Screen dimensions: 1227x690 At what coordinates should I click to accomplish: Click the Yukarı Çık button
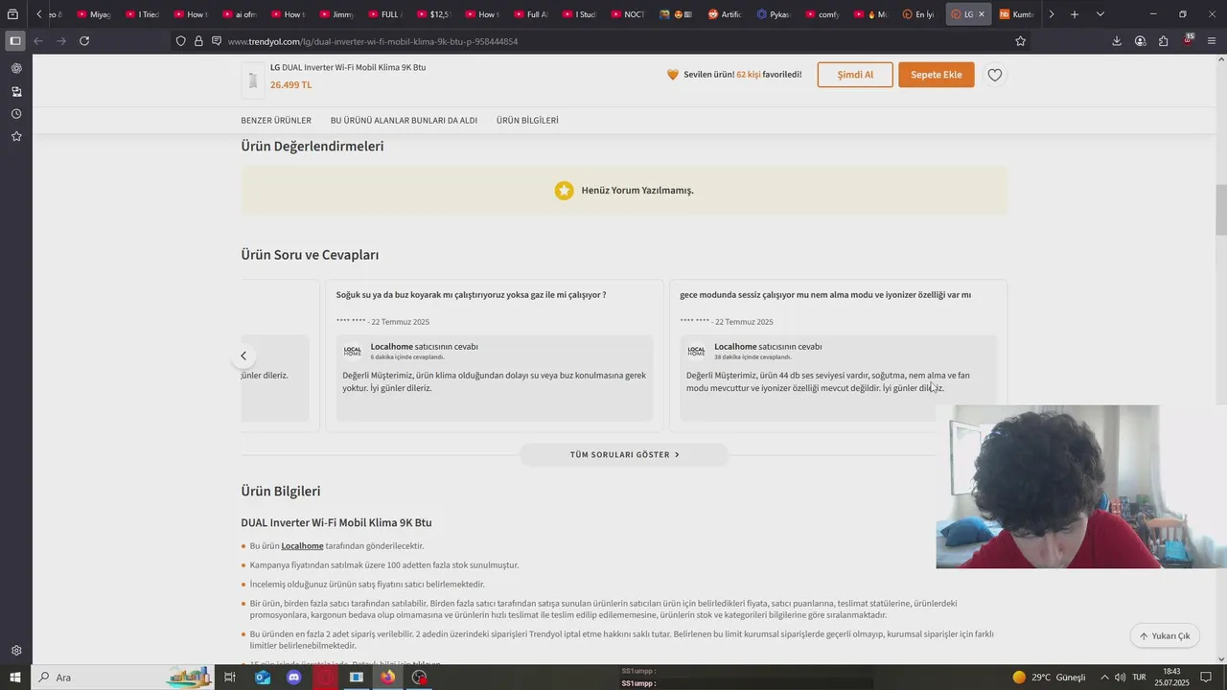coord(1165,635)
